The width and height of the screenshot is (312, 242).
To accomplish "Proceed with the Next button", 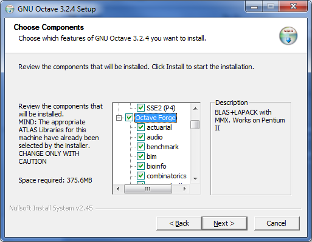I will [x=224, y=223].
